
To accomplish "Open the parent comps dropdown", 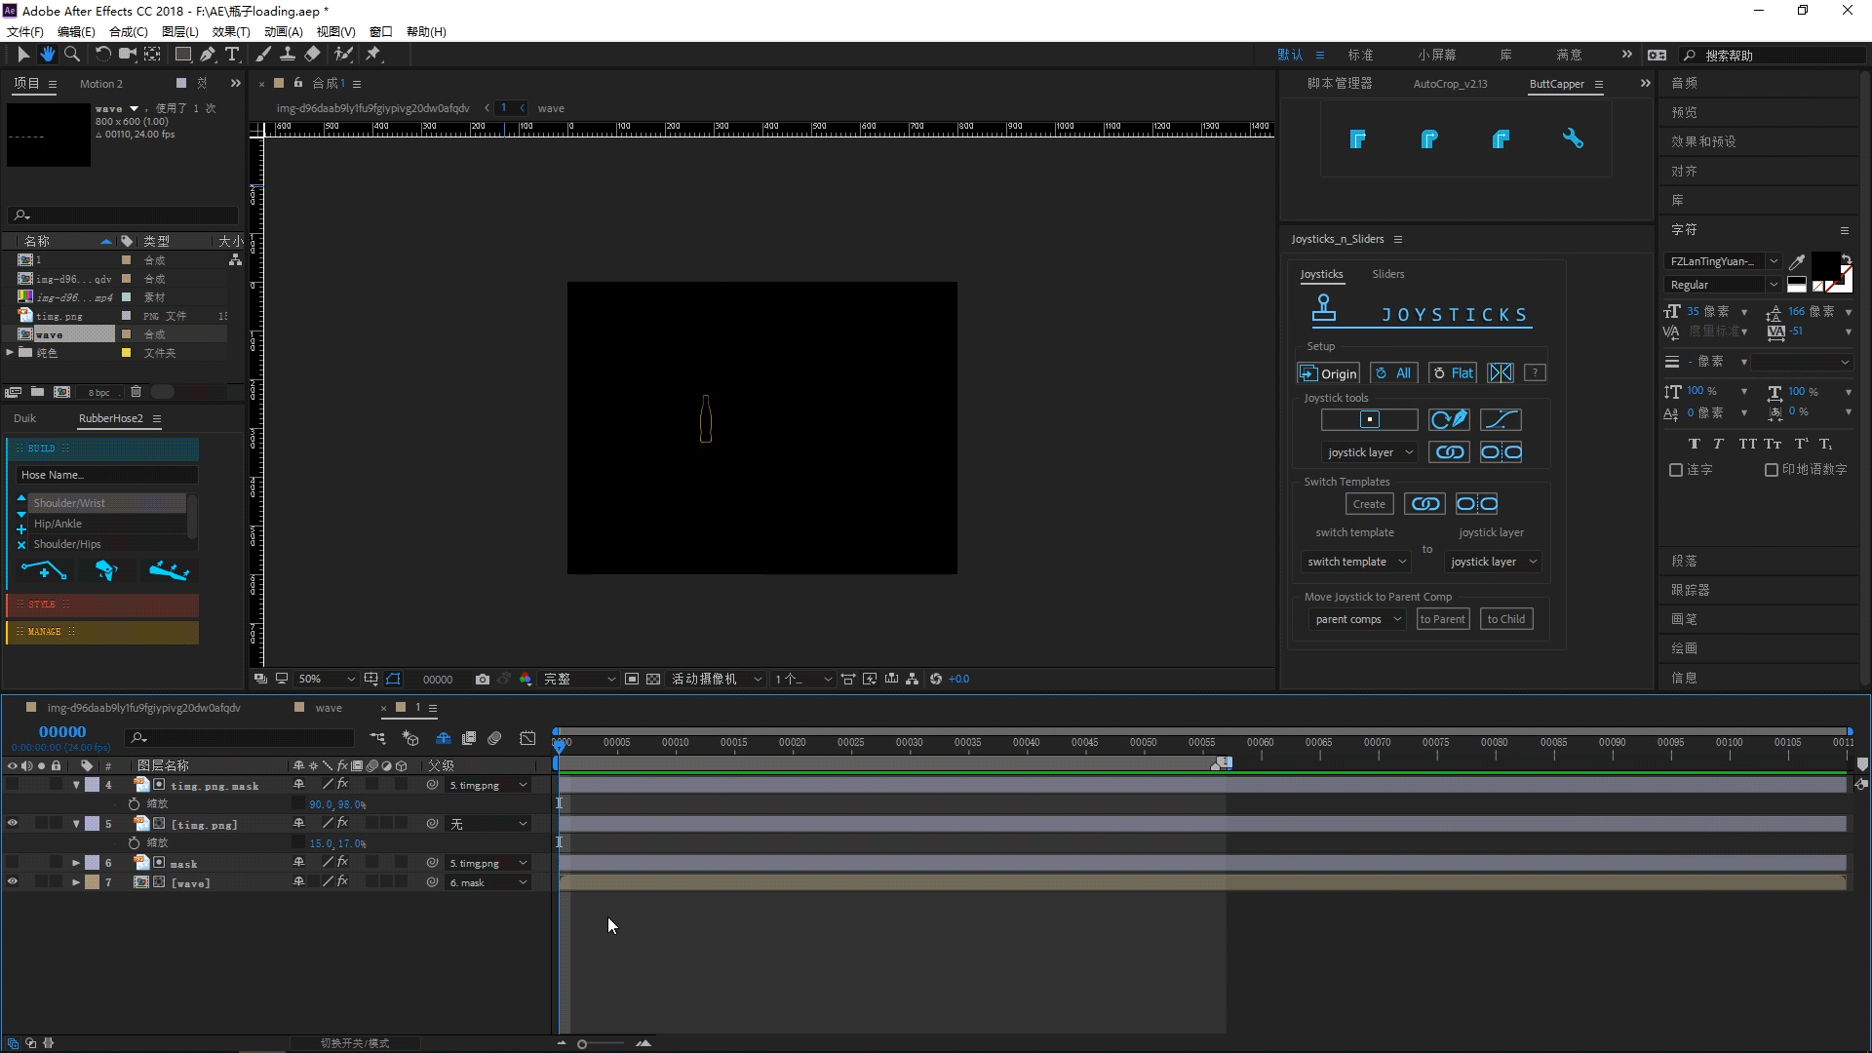I will (x=1357, y=620).
